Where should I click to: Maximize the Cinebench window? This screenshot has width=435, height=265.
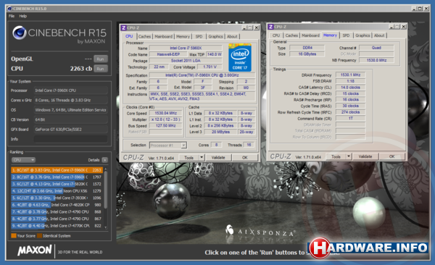[420, 9]
